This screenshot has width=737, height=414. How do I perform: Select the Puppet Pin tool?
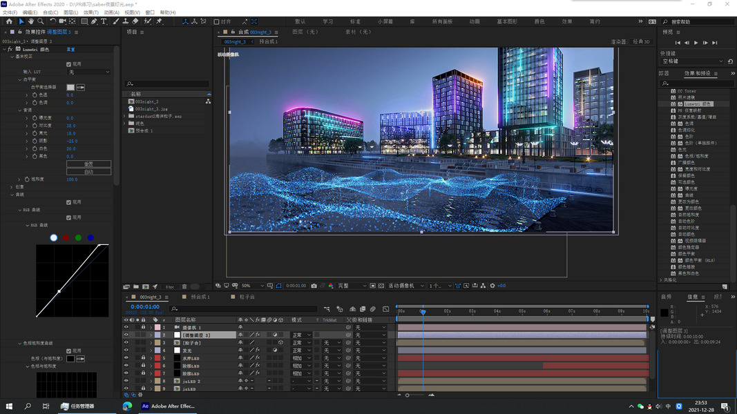point(159,21)
